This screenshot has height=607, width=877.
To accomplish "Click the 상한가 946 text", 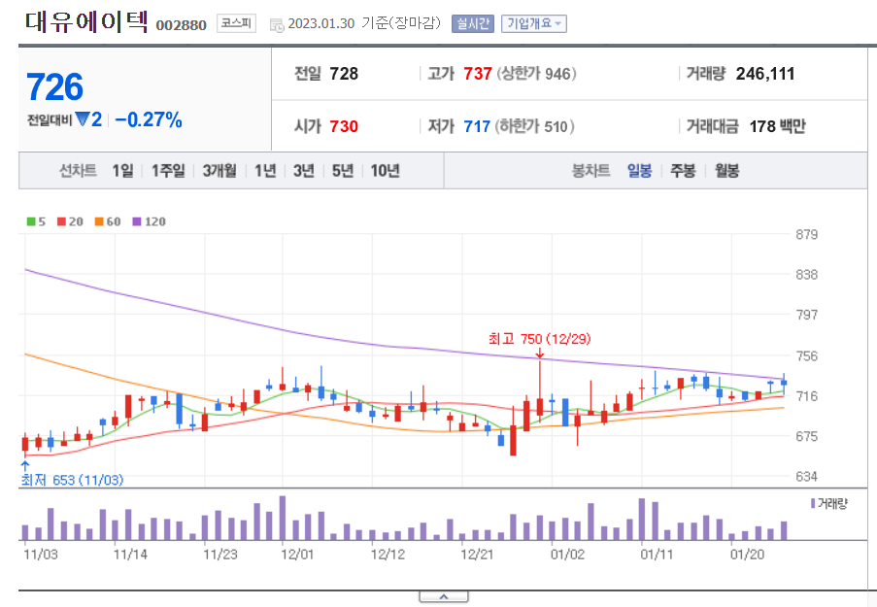I will 536,74.
